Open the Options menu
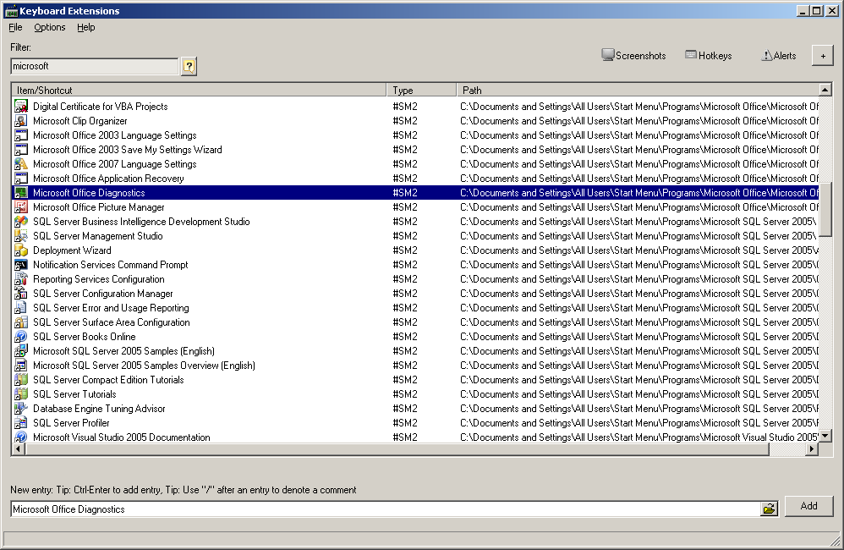 pyautogui.click(x=50, y=27)
